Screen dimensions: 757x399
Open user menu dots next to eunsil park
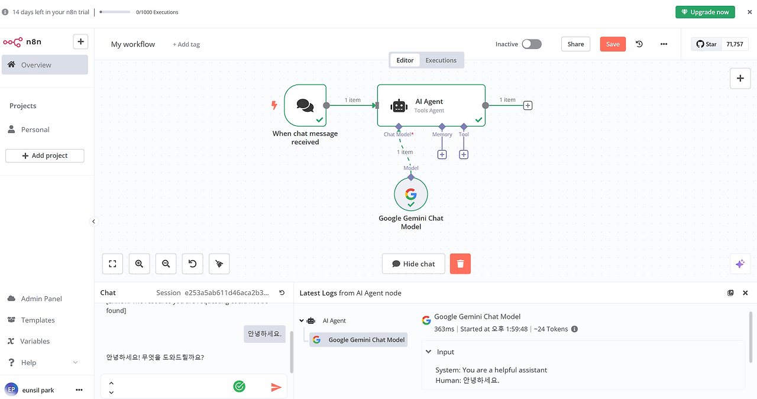[x=79, y=390]
